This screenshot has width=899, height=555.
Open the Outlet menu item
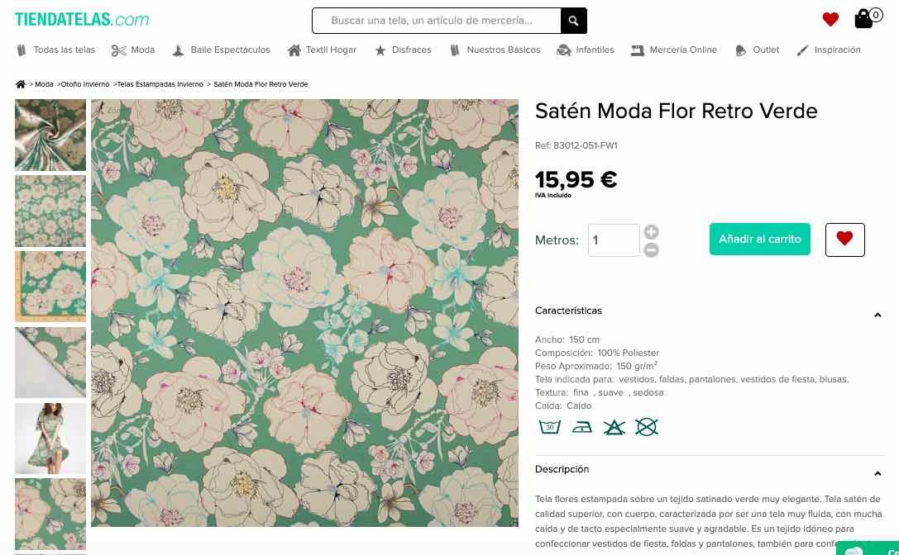pos(757,50)
